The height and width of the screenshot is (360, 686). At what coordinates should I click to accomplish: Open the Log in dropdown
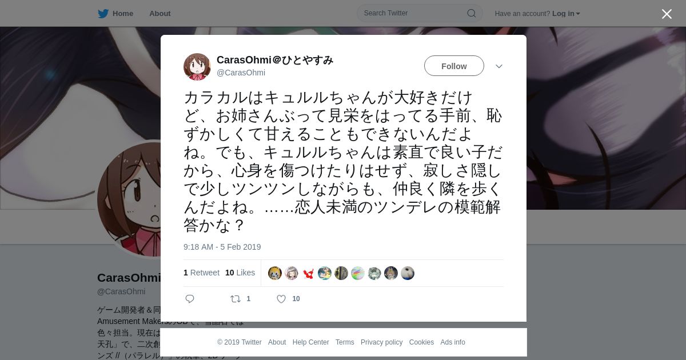[x=566, y=14]
